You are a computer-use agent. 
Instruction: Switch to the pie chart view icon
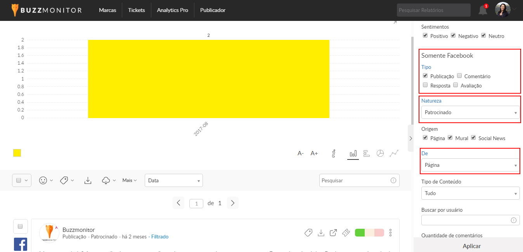click(380, 153)
